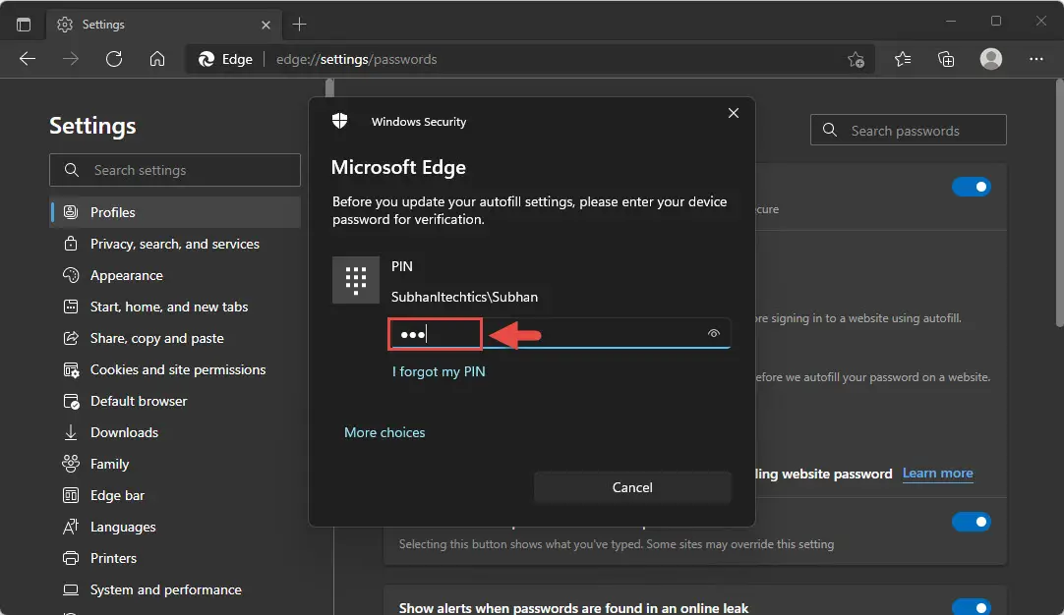Screen dimensions: 1064x615
Task: Open the Favorites list
Action: [903, 59]
